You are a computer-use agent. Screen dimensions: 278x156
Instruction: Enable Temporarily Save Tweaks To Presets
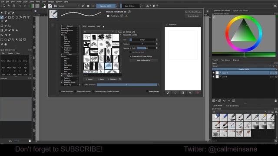(x=93, y=91)
